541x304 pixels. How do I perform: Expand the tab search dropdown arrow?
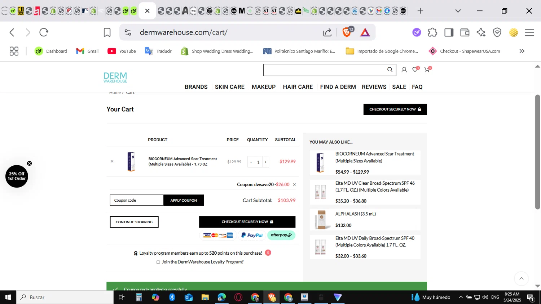tap(458, 11)
